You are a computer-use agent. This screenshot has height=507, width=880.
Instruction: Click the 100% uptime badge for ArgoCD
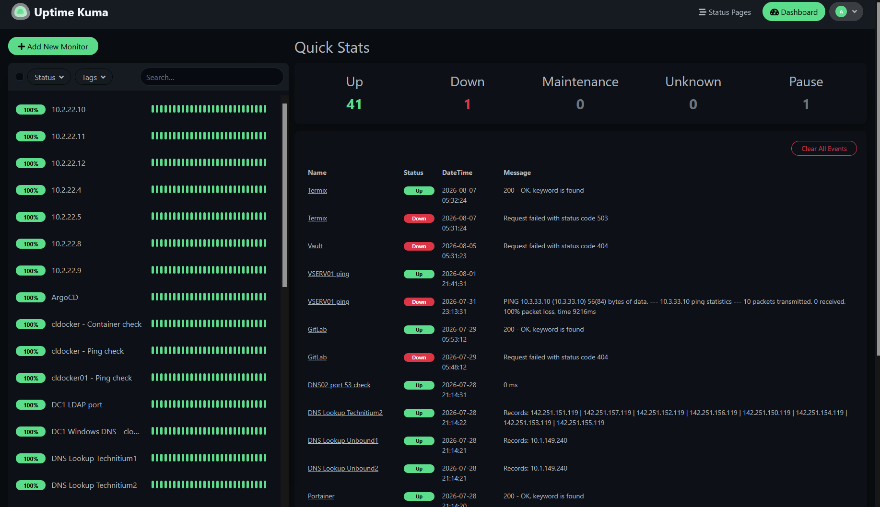[x=31, y=298]
